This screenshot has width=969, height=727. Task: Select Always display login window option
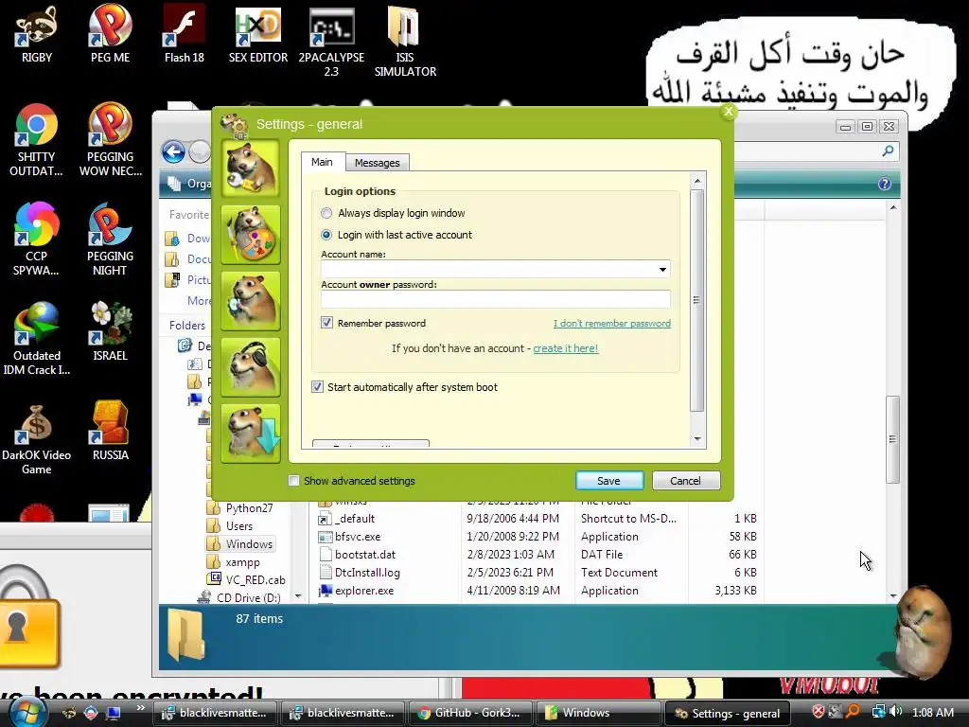point(326,213)
